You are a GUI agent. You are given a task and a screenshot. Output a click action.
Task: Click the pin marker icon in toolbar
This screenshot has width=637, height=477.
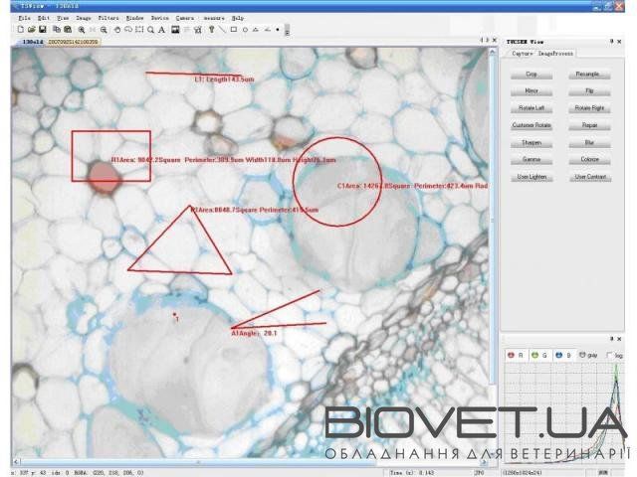pyautogui.click(x=211, y=29)
